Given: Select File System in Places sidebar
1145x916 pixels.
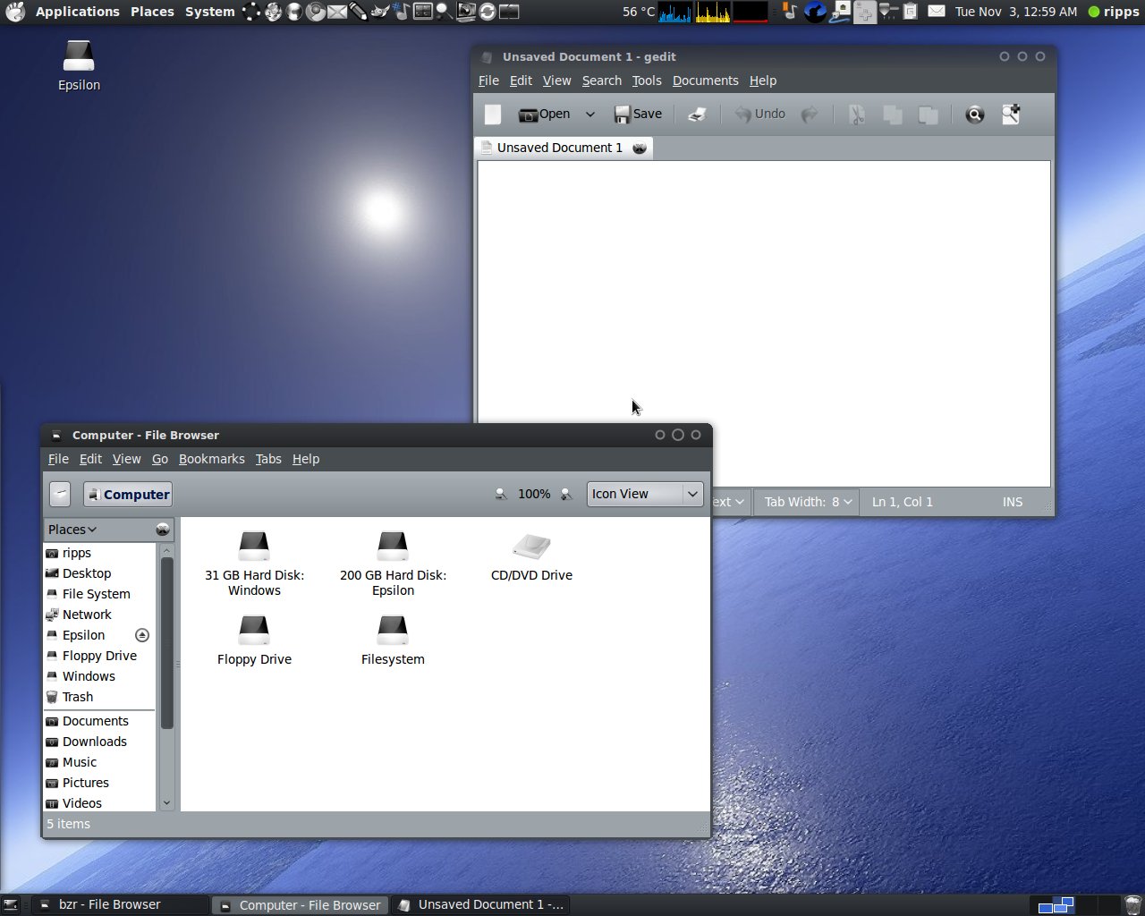Looking at the screenshot, I should click(x=99, y=594).
